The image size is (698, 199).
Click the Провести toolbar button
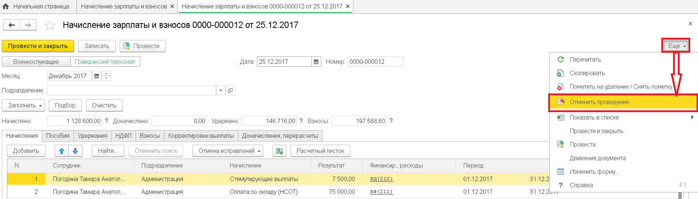[x=142, y=46]
